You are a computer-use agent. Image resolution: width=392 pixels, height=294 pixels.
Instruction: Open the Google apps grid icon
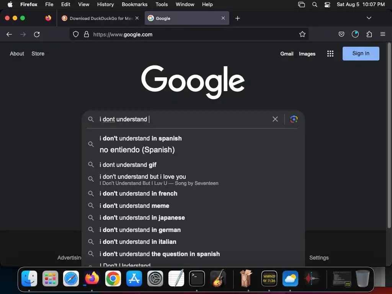pyautogui.click(x=330, y=54)
